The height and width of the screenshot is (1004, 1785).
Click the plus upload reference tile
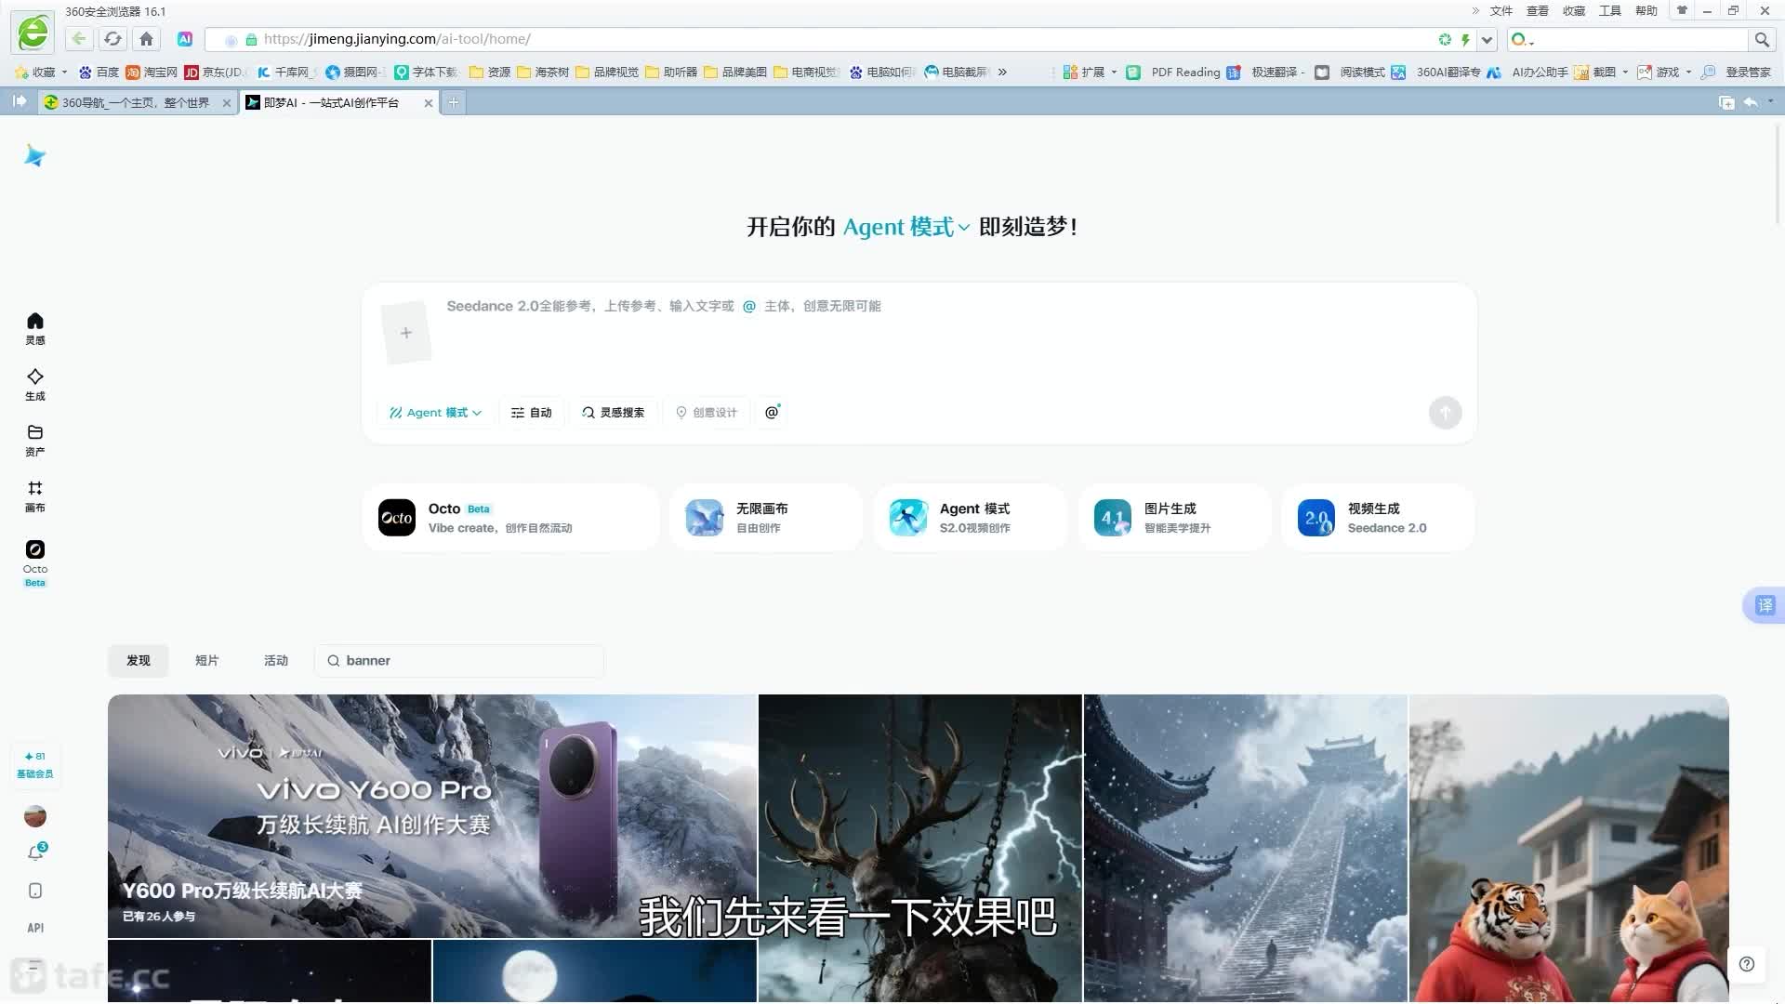point(406,333)
